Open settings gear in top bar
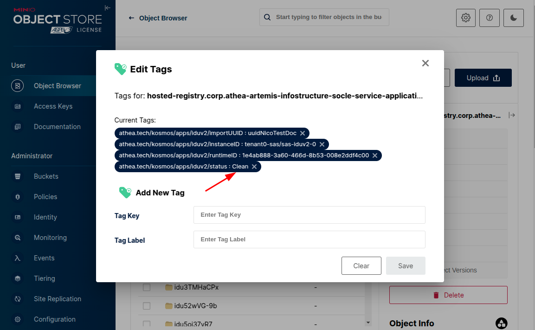Image resolution: width=535 pixels, height=330 pixels. click(x=466, y=18)
